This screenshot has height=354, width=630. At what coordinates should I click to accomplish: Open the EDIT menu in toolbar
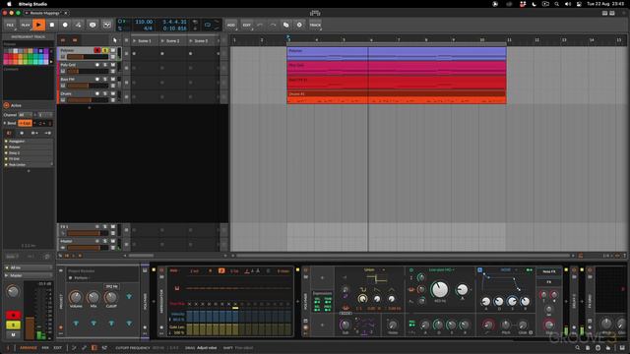pos(247,25)
